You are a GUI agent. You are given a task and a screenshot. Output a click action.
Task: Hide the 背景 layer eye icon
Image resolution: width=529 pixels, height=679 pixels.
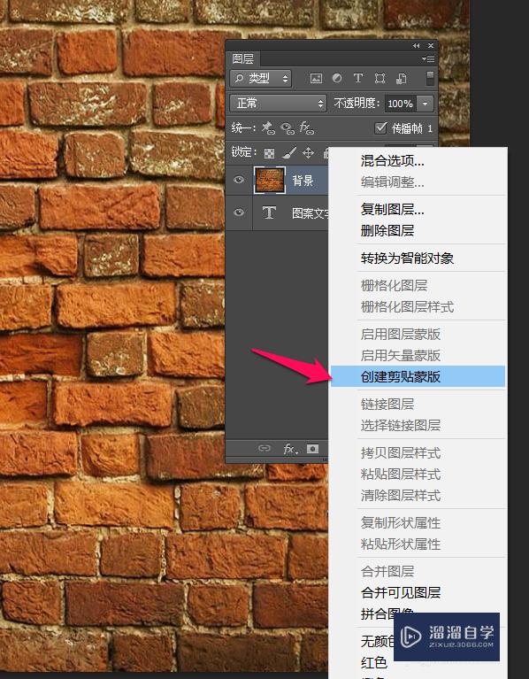click(x=239, y=180)
